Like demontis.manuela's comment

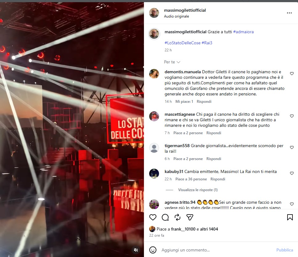point(292,74)
